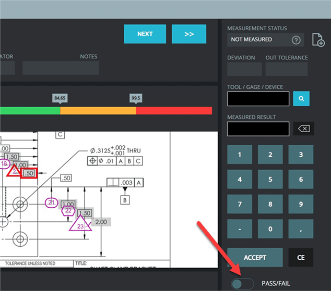Select hexagon balloon 22 on the drawing
Viewport: 331px width, 291px height.
[68, 211]
